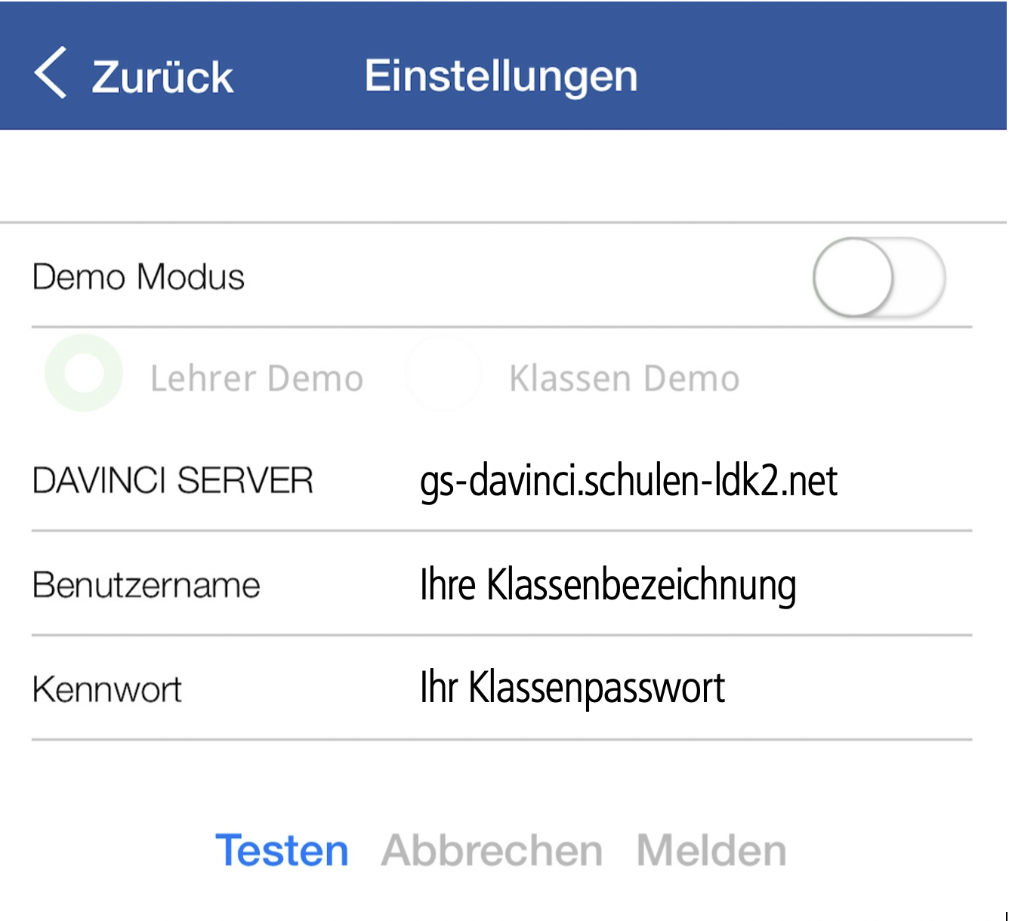This screenshot has width=1009, height=921.
Task: Tap the back chevron arrow icon
Action: (51, 73)
